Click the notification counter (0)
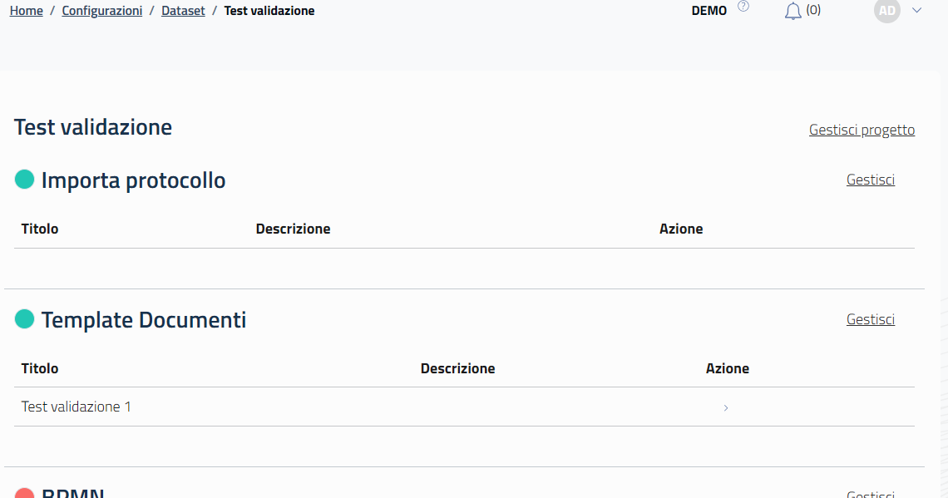 [x=812, y=11]
